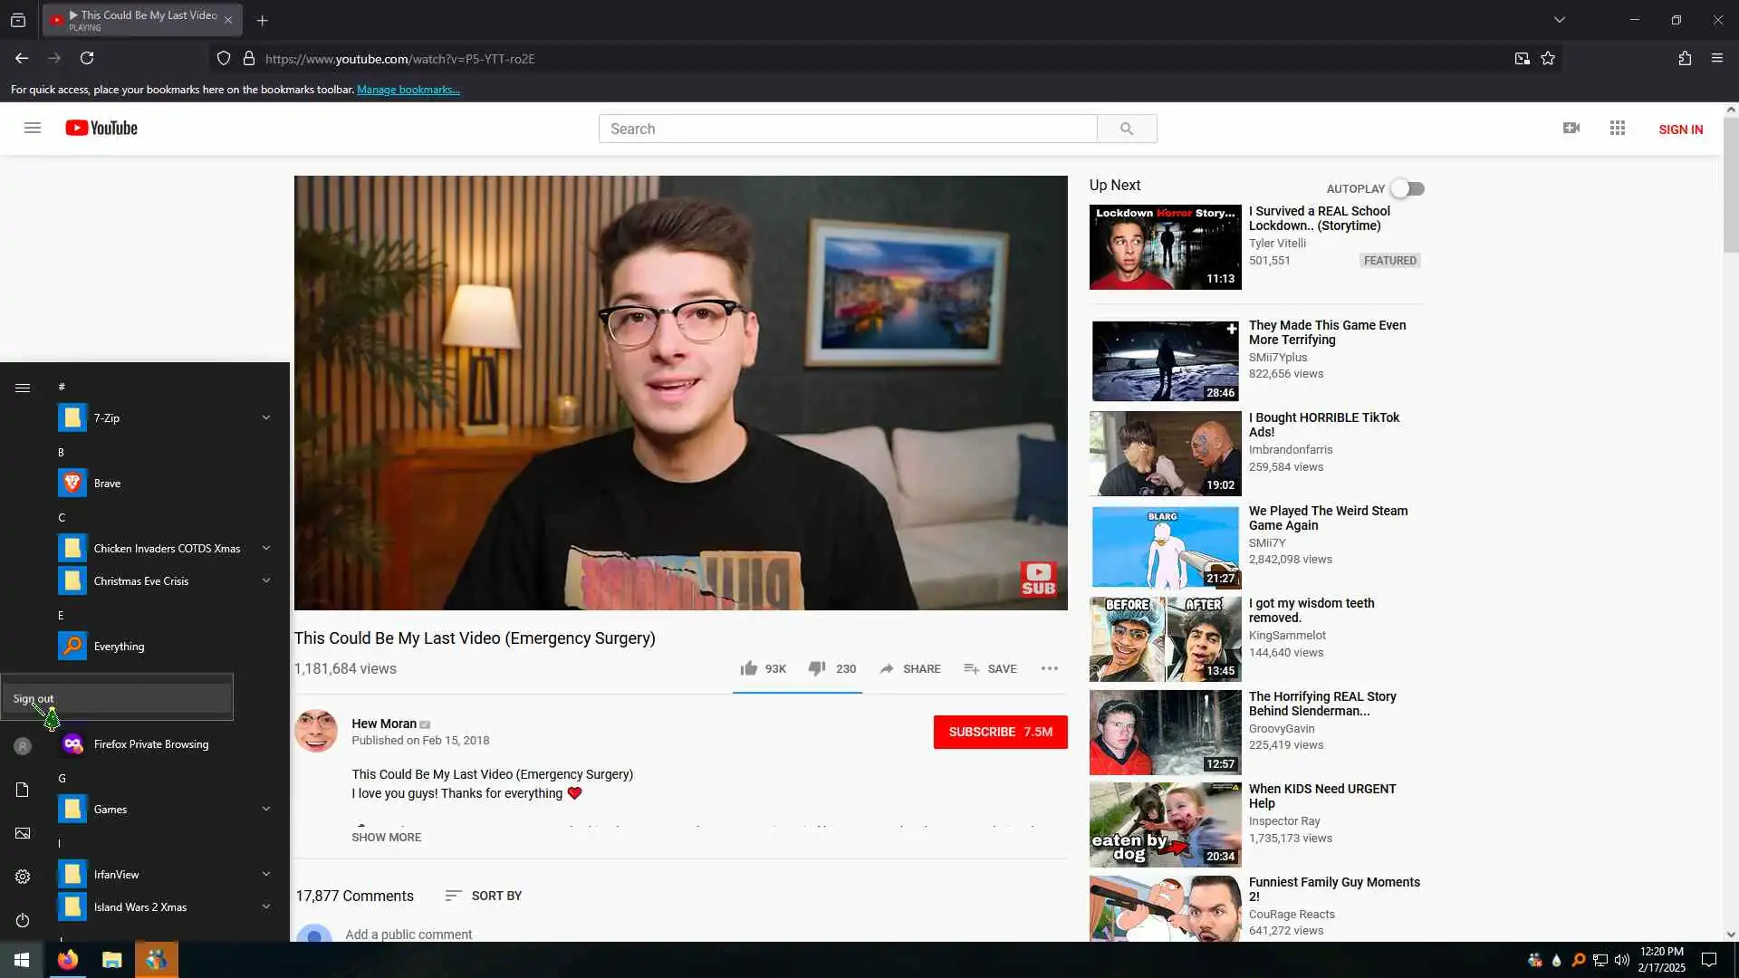Open the three-dot more actions menu
Image resolution: width=1739 pixels, height=978 pixels.
point(1050,668)
